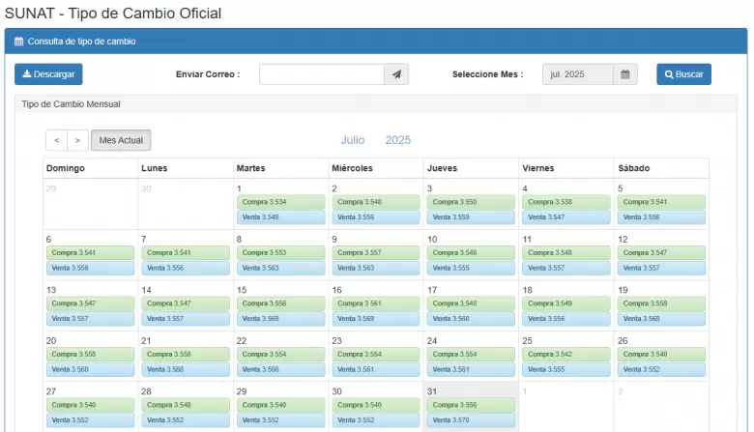The image size is (754, 432).
Task: Select Compra 3.547 on day 12
Action: click(661, 253)
